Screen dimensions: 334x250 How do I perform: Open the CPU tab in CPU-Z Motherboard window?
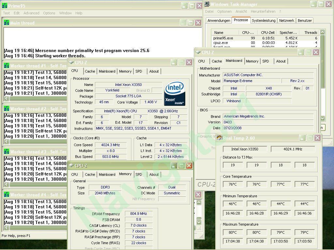(x=201, y=61)
